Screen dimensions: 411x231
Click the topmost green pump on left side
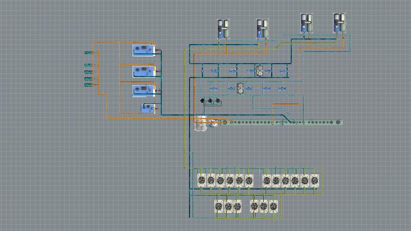coord(88,53)
